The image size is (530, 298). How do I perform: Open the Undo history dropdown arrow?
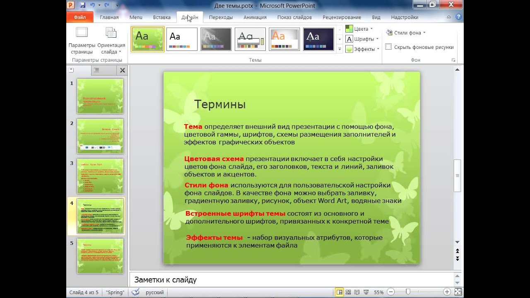coord(99,5)
